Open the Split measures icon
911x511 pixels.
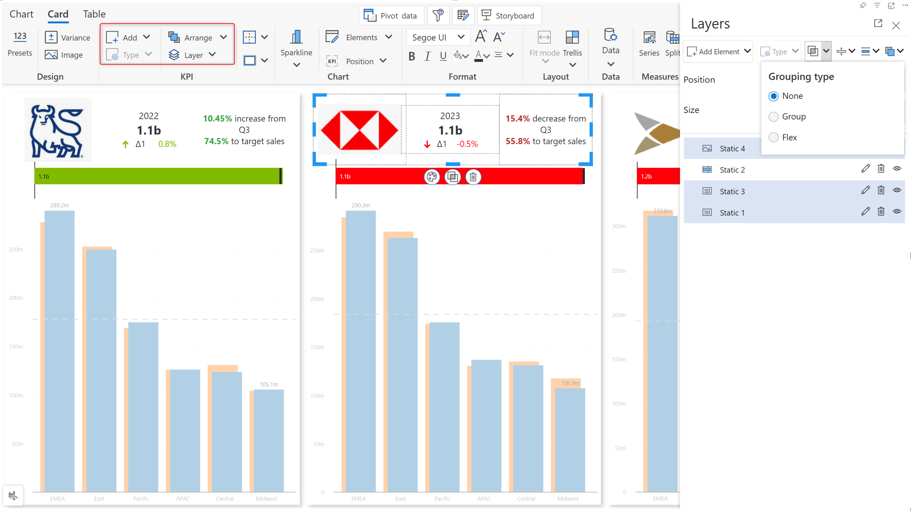click(x=672, y=44)
